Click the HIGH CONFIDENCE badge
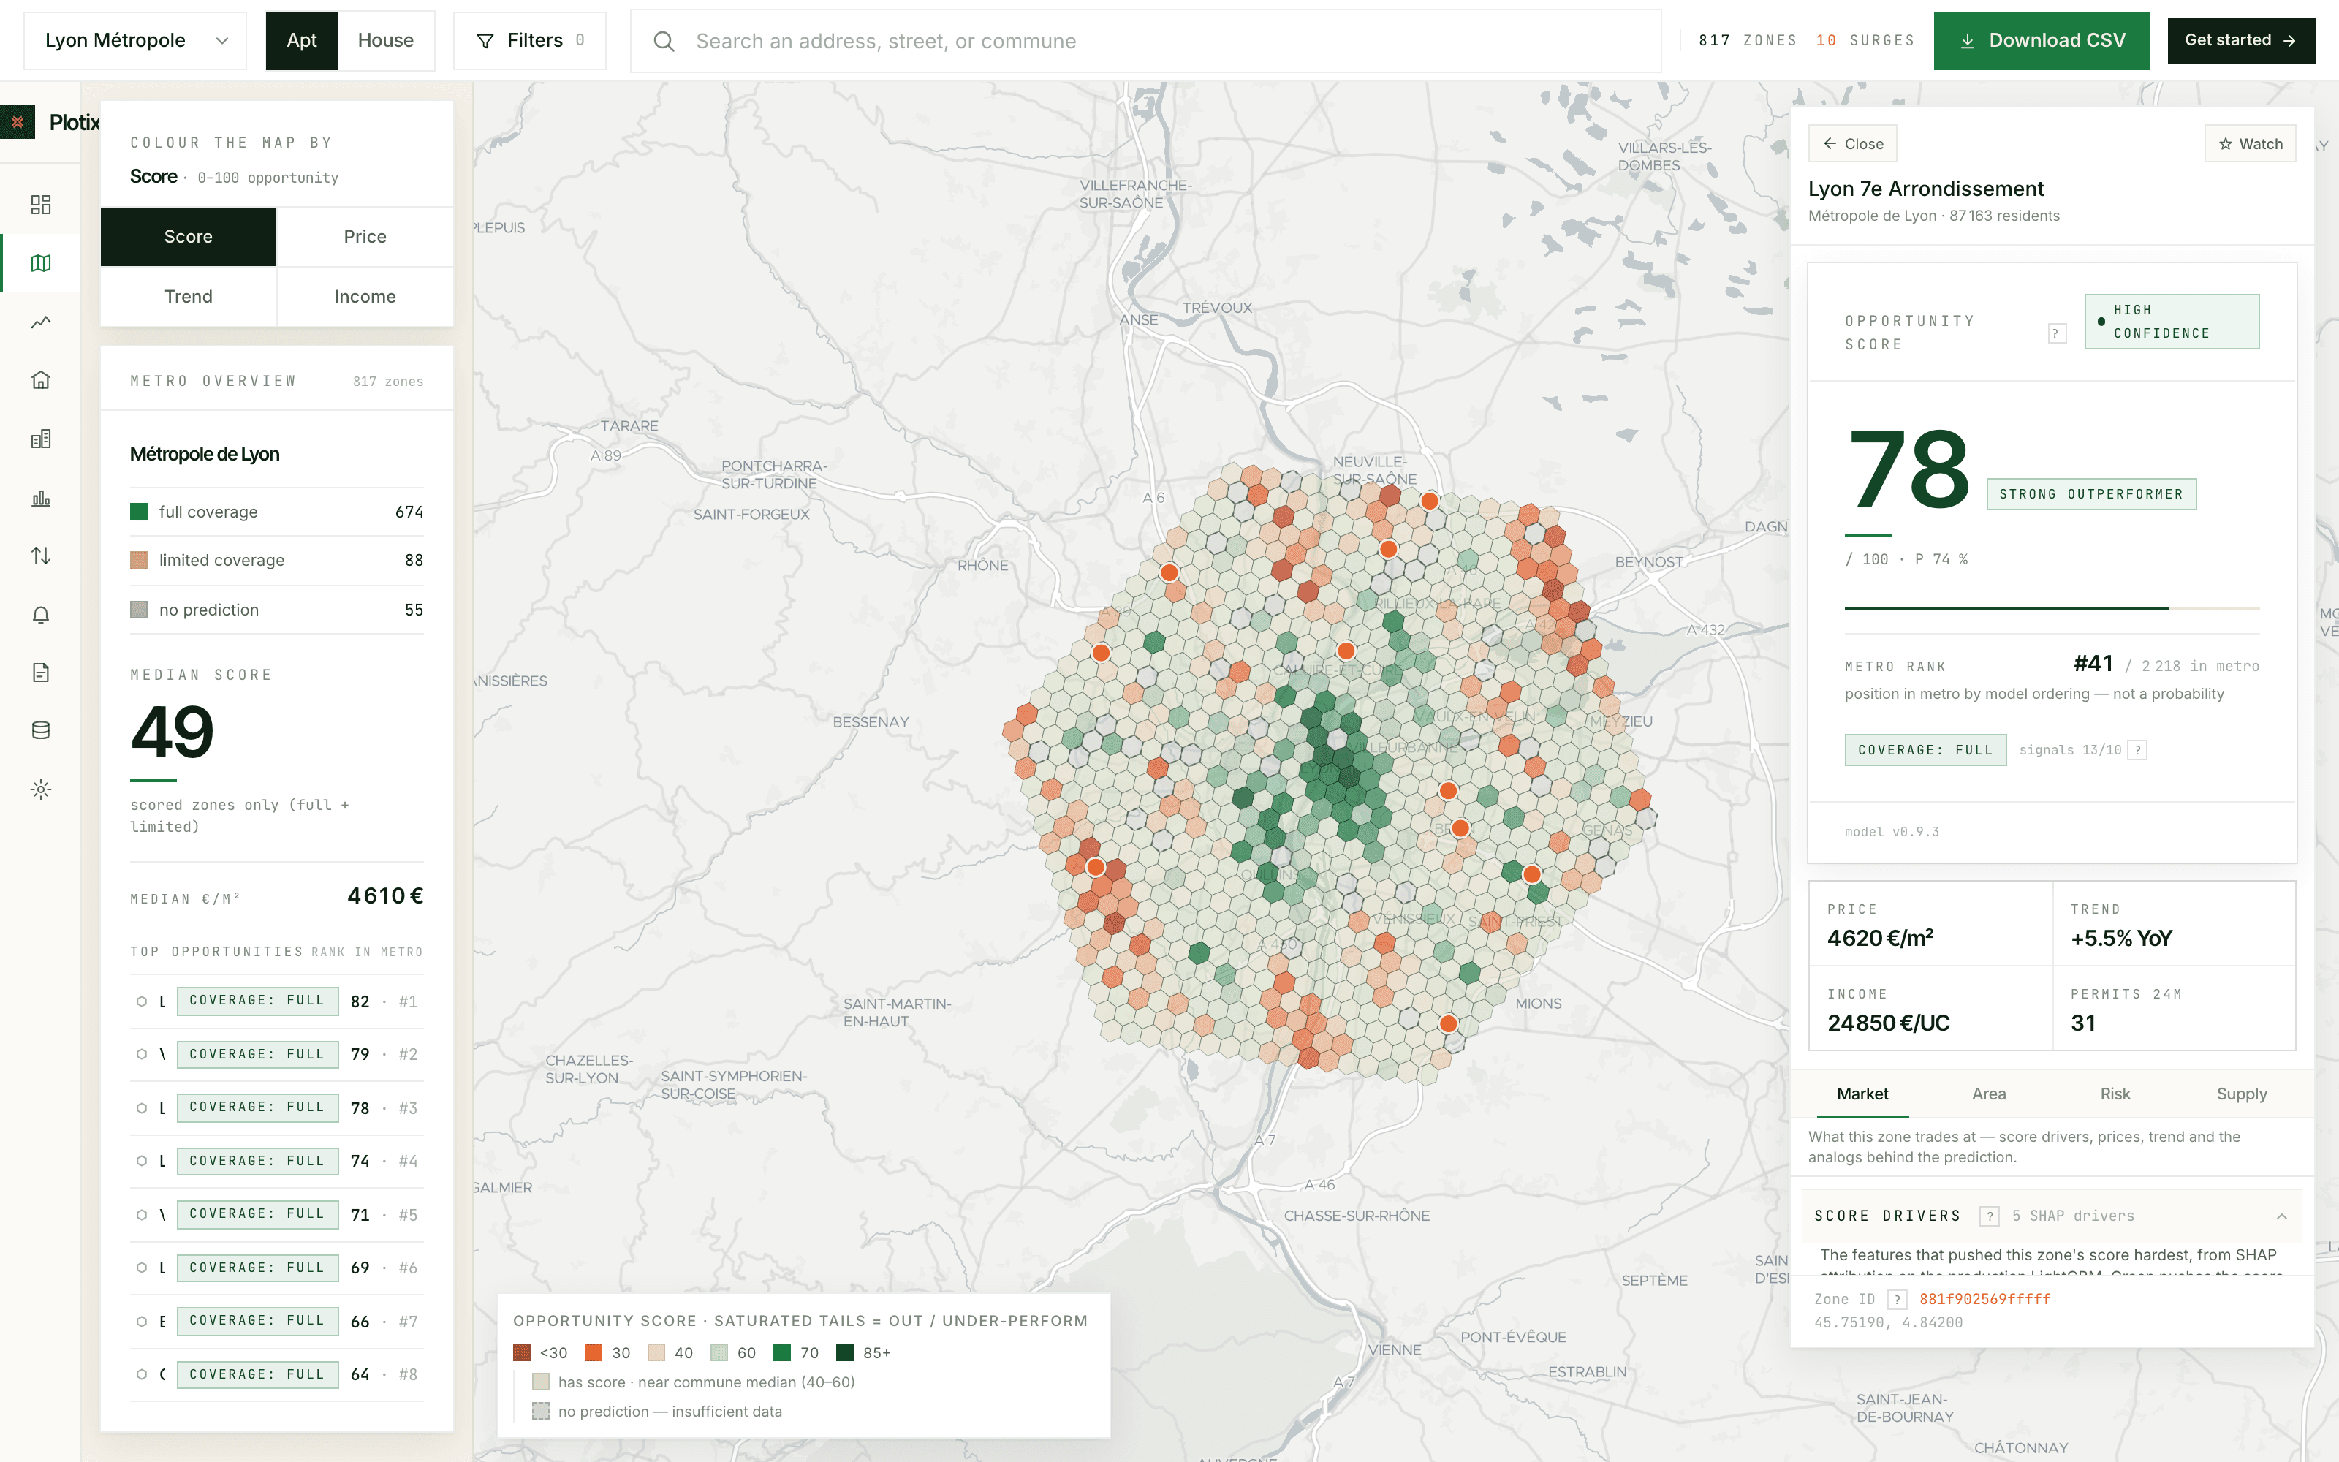The width and height of the screenshot is (2339, 1462). (2172, 322)
